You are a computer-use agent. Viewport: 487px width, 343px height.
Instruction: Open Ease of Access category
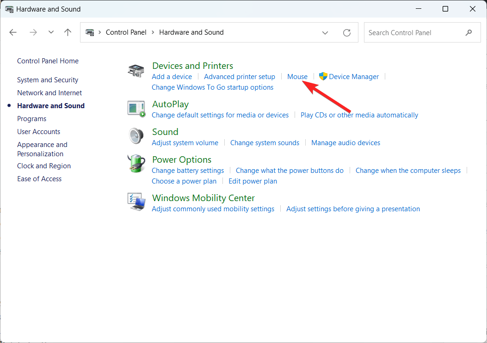click(39, 179)
